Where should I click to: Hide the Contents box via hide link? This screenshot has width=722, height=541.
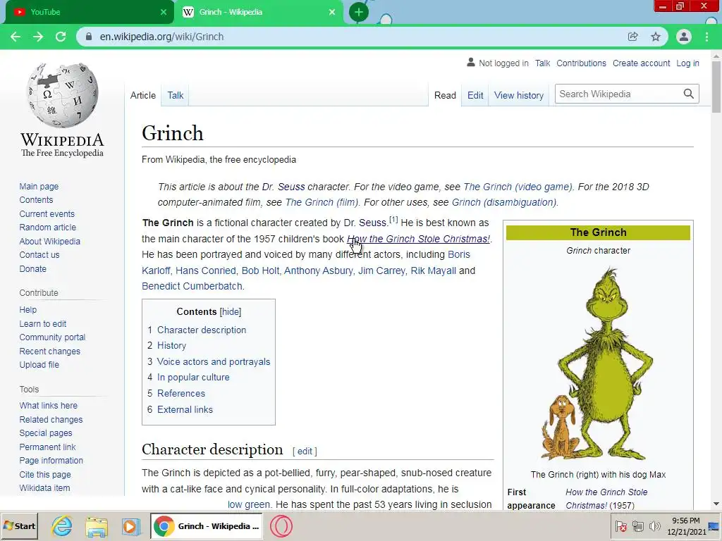click(x=231, y=312)
